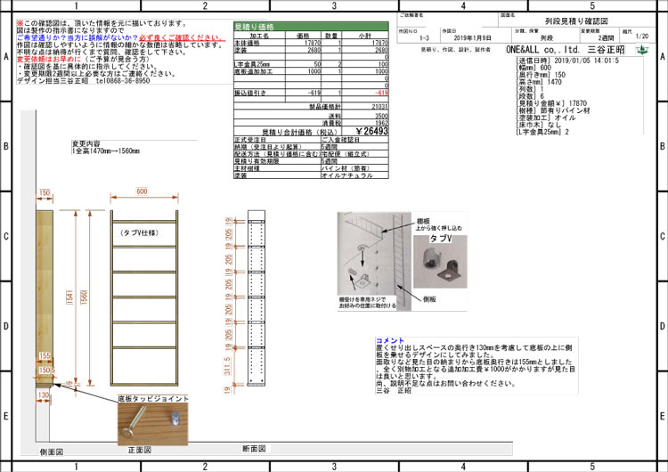
Task: Select the drawing number 1-3
Action: (424, 38)
